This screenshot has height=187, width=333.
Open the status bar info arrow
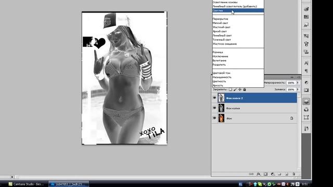pos(12,177)
